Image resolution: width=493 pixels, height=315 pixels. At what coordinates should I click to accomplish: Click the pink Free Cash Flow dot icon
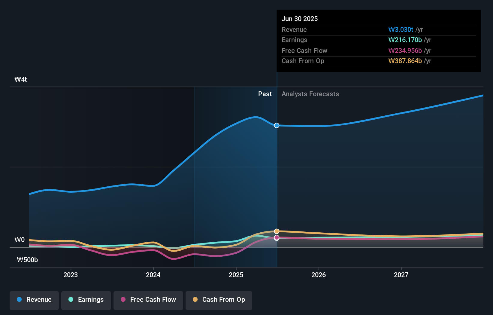[123, 300]
